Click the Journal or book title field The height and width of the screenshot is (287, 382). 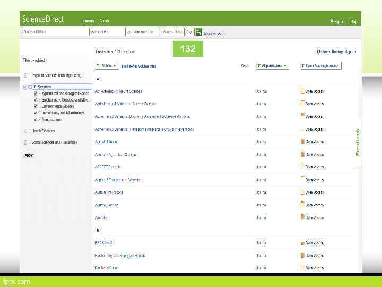tap(143, 32)
